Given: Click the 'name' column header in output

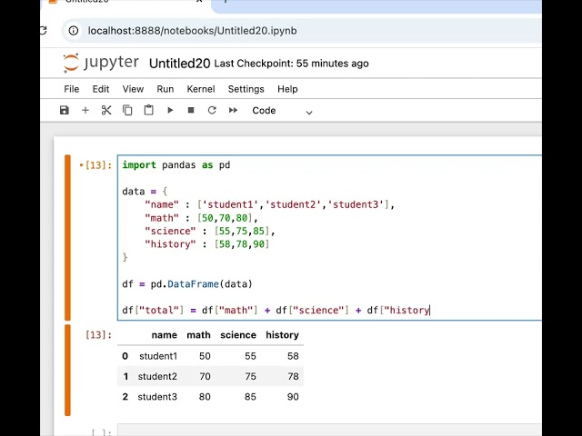Looking at the screenshot, I should pyautogui.click(x=164, y=335).
